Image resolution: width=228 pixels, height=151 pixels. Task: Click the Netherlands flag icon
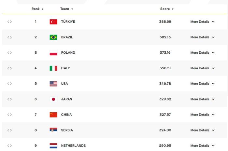click(x=53, y=145)
